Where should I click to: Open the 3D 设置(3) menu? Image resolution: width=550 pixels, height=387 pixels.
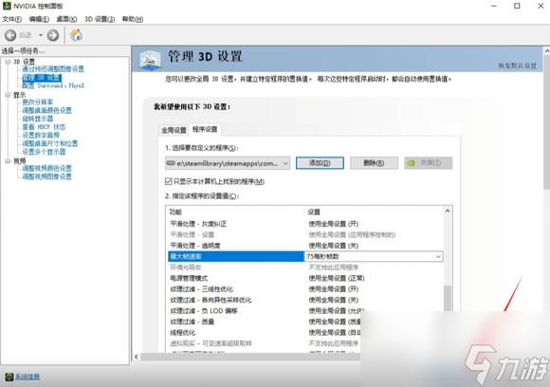pyautogui.click(x=100, y=19)
